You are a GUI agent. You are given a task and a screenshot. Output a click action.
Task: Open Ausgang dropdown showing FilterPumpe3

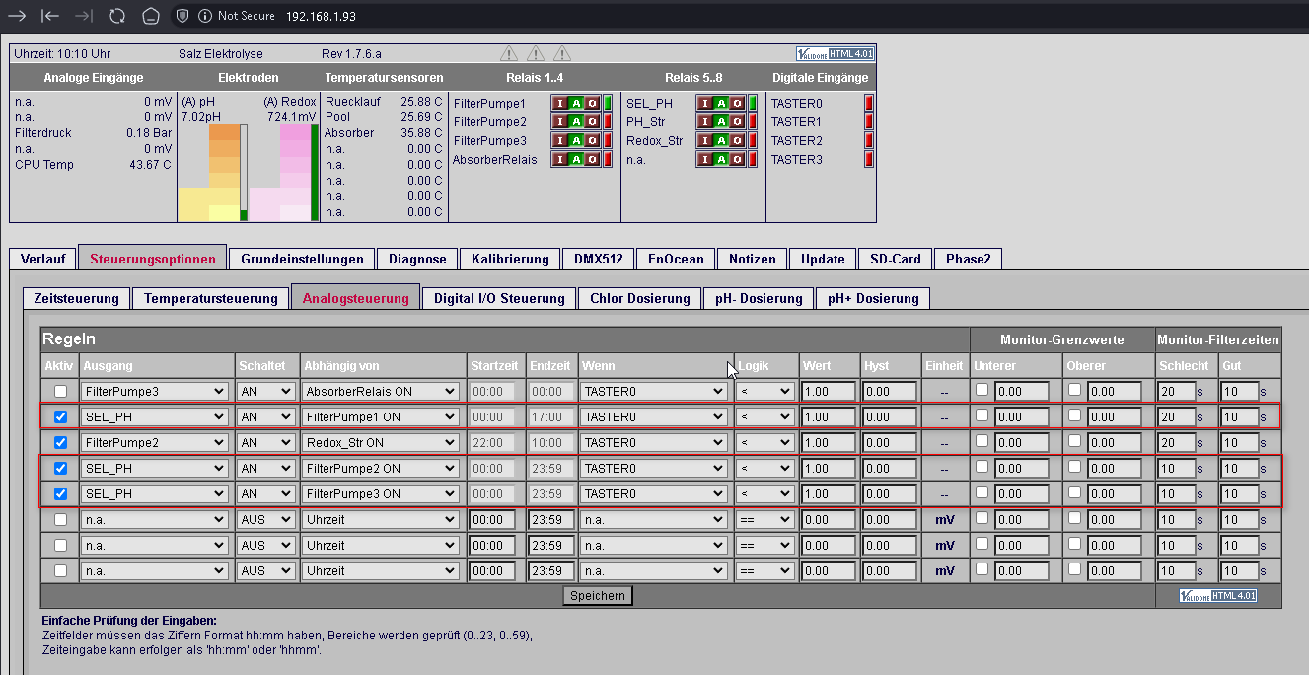click(155, 392)
